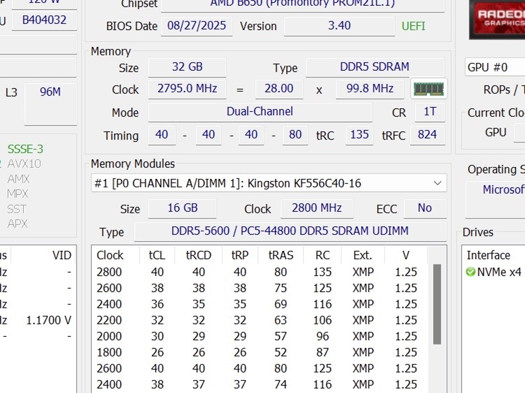Click the VID column header
The height and width of the screenshot is (393, 525).
(62, 255)
